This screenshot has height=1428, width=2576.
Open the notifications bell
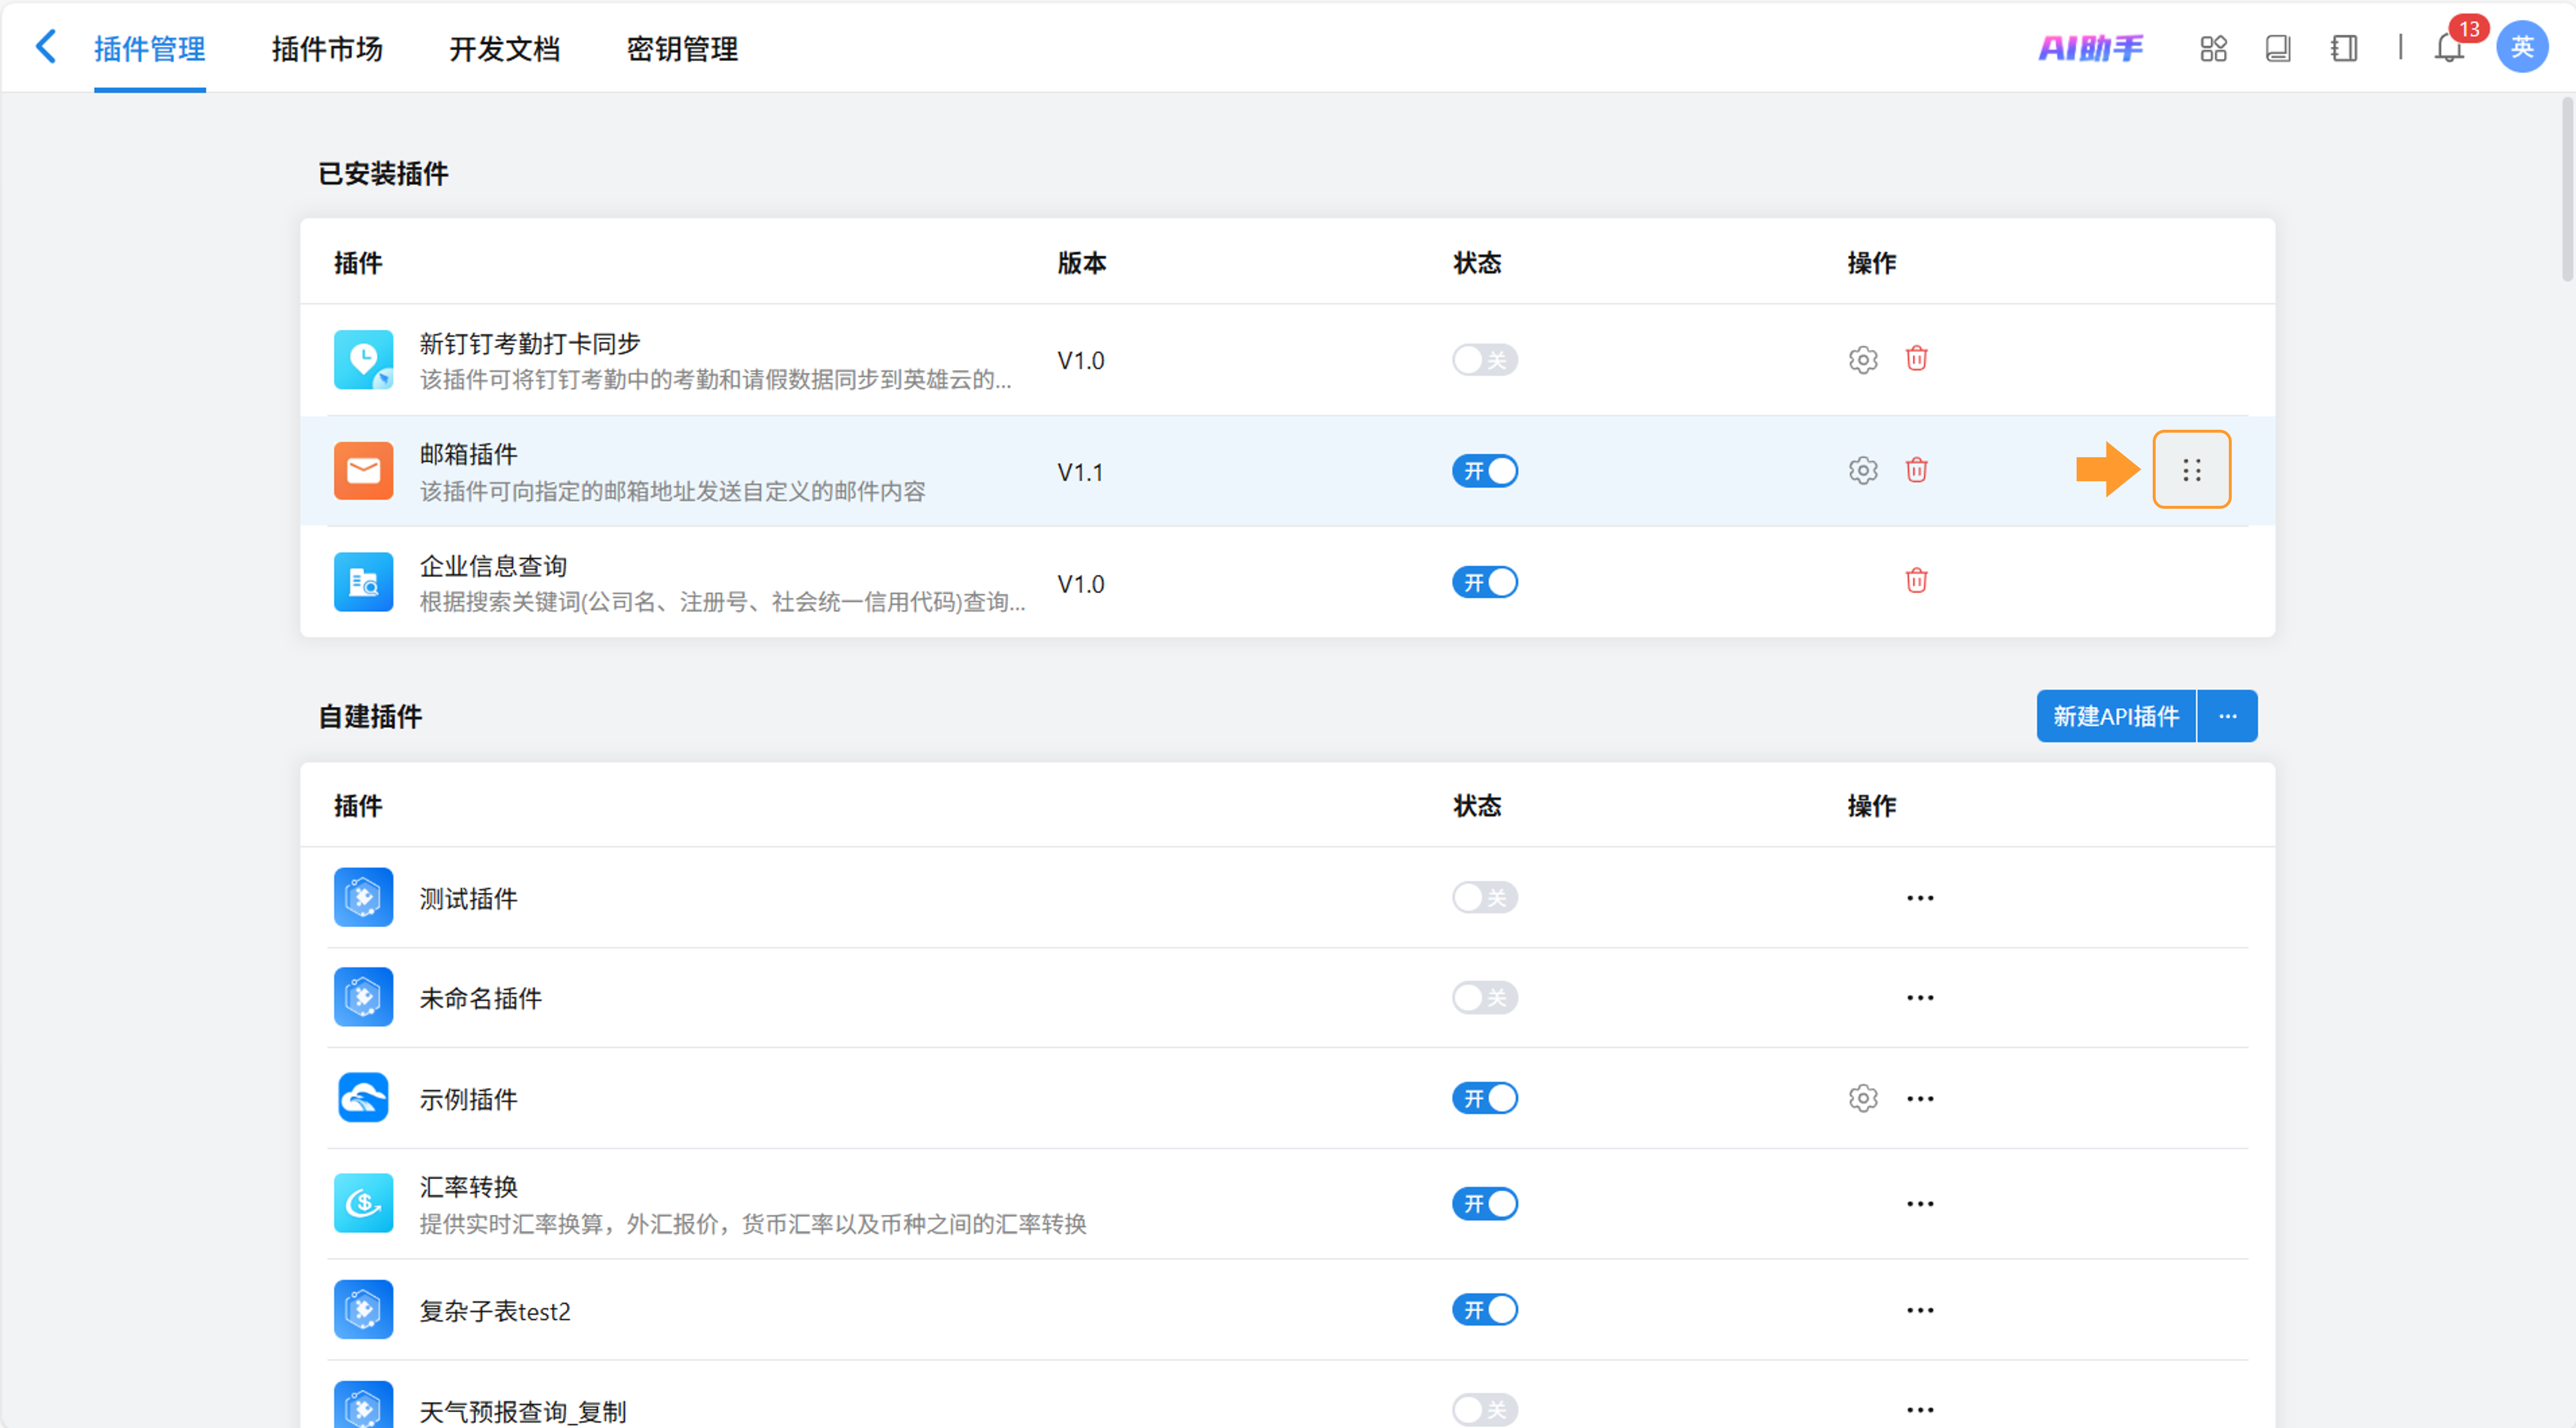[x=2448, y=48]
